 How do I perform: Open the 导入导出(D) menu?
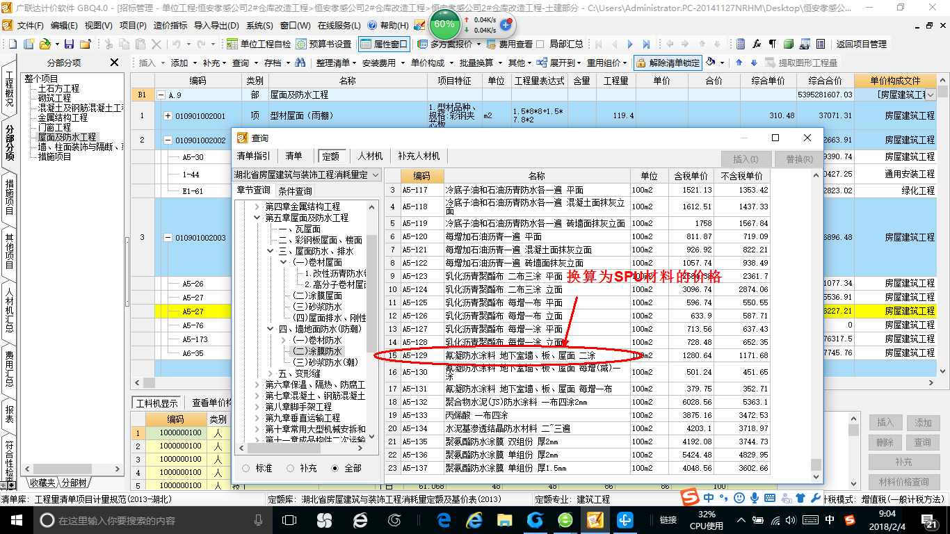pos(216,25)
